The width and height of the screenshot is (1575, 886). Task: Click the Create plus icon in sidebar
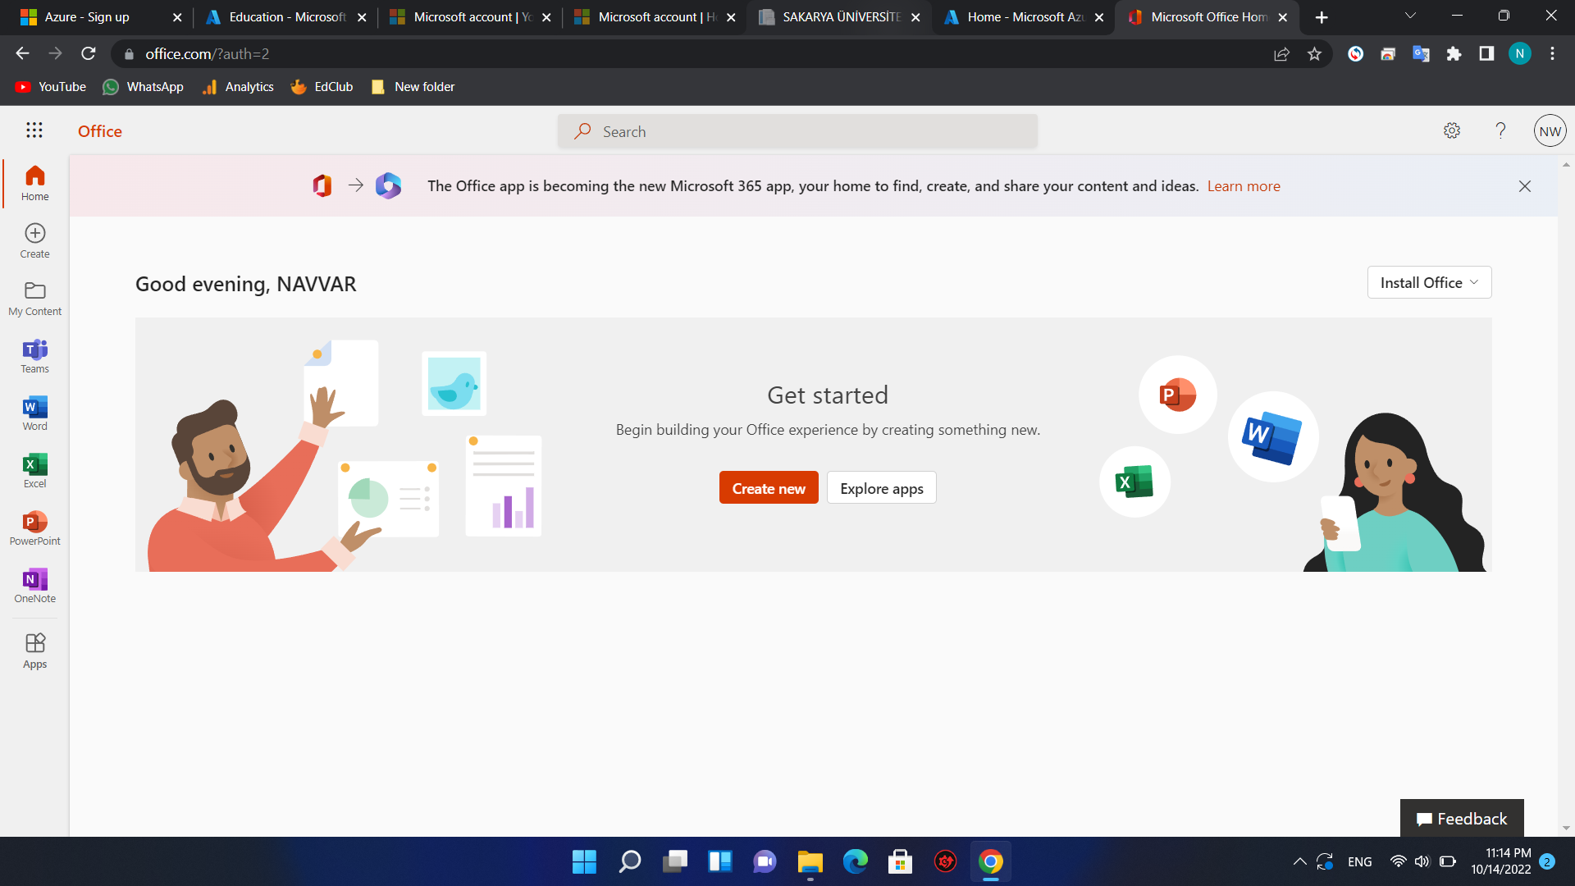34,240
